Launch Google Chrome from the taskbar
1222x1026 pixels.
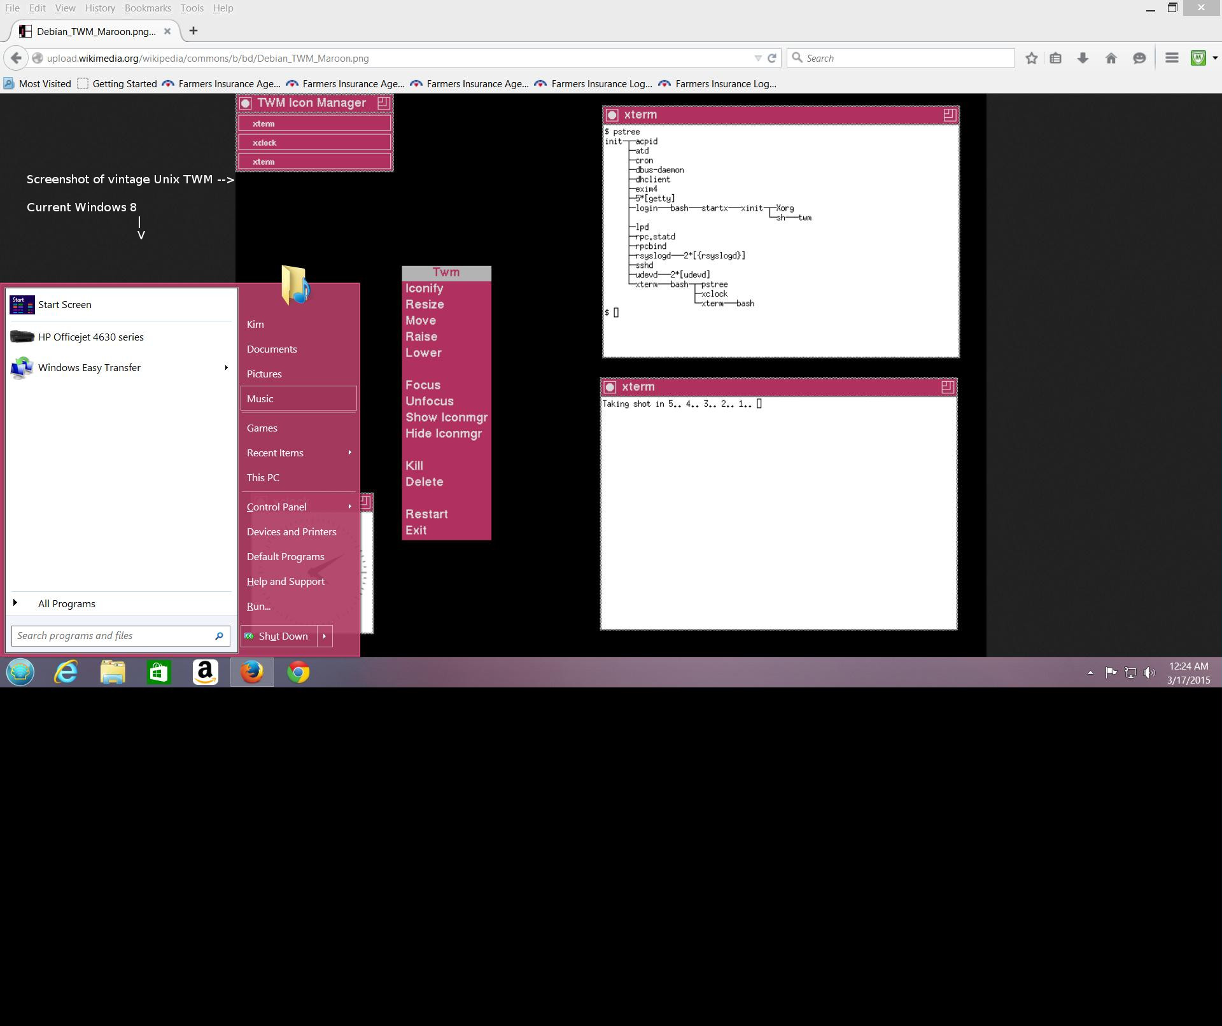(x=298, y=672)
